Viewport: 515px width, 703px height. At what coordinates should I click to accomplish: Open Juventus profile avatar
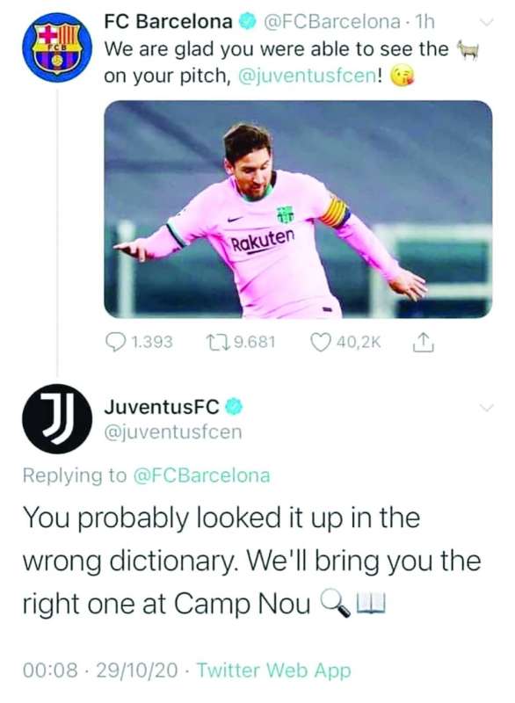57,419
